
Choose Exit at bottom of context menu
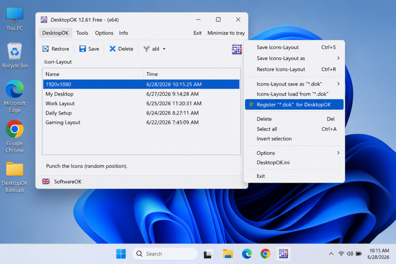(x=294, y=176)
